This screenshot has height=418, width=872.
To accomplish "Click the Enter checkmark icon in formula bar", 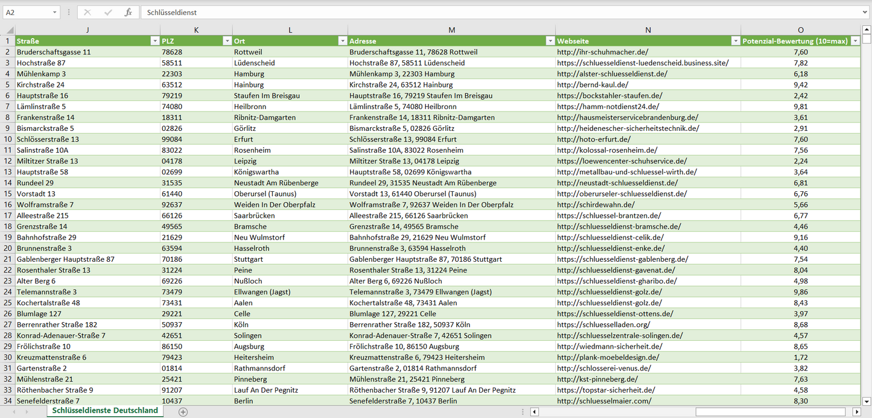I will pyautogui.click(x=108, y=12).
